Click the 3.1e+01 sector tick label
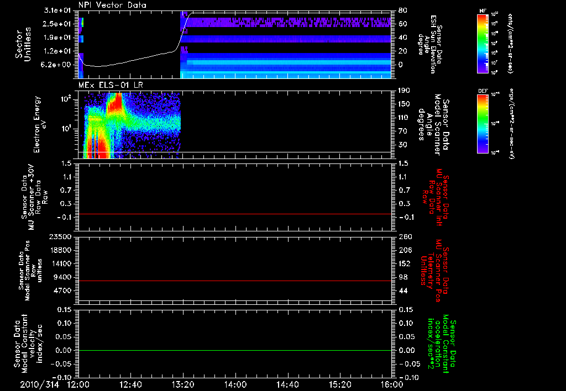 click(x=57, y=10)
